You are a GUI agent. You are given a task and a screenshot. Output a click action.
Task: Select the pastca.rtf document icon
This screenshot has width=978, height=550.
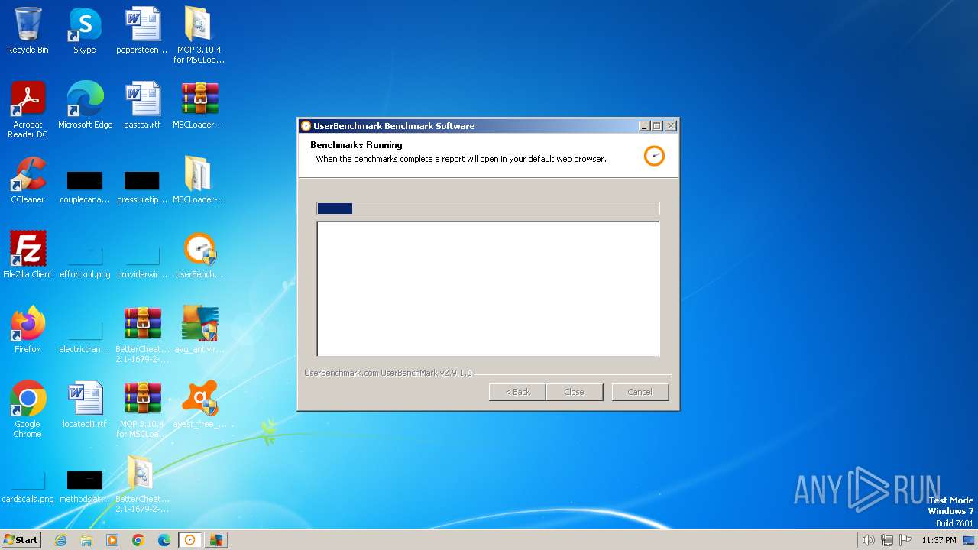142,105
